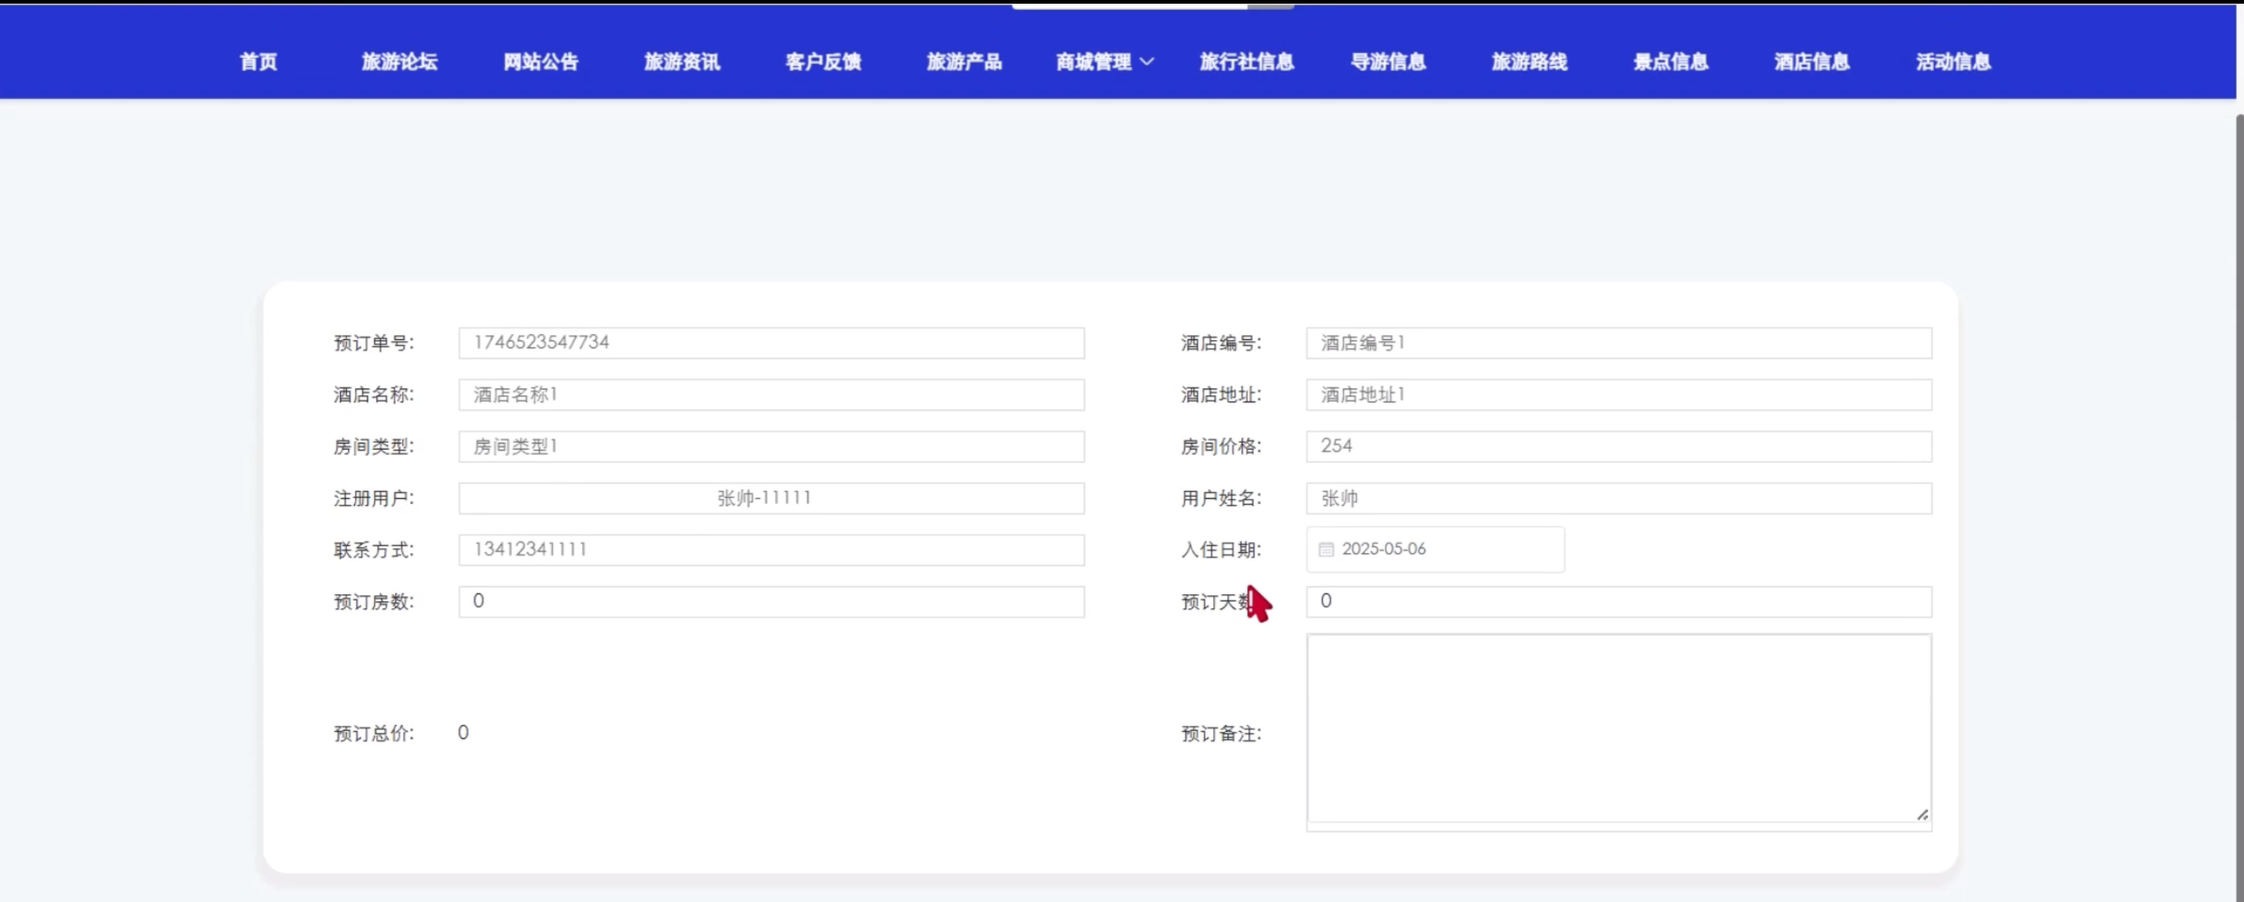Viewport: 2244px width, 902px height.
Task: Open the 首页 menu item
Action: click(258, 62)
